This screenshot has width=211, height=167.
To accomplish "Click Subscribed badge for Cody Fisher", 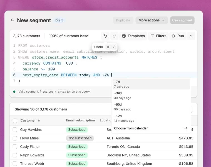I will (x=77, y=147).
